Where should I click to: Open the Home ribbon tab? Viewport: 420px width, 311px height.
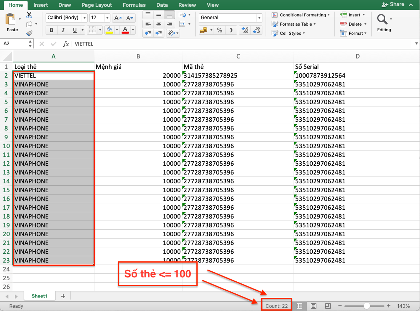[16, 5]
